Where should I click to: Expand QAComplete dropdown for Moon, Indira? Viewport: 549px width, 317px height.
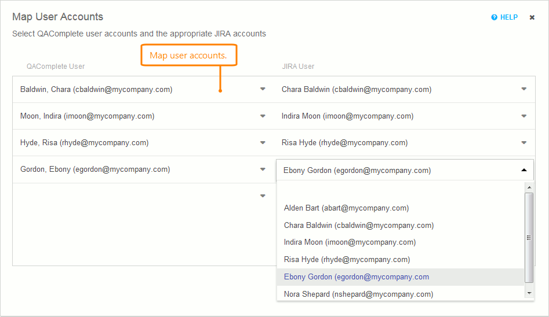click(x=263, y=116)
